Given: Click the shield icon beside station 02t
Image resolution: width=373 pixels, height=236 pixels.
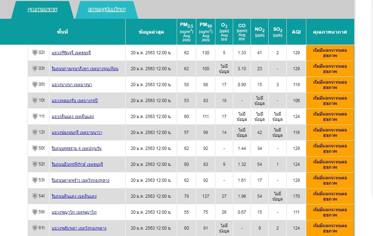Looking at the screenshot, I should click(x=35, y=53).
